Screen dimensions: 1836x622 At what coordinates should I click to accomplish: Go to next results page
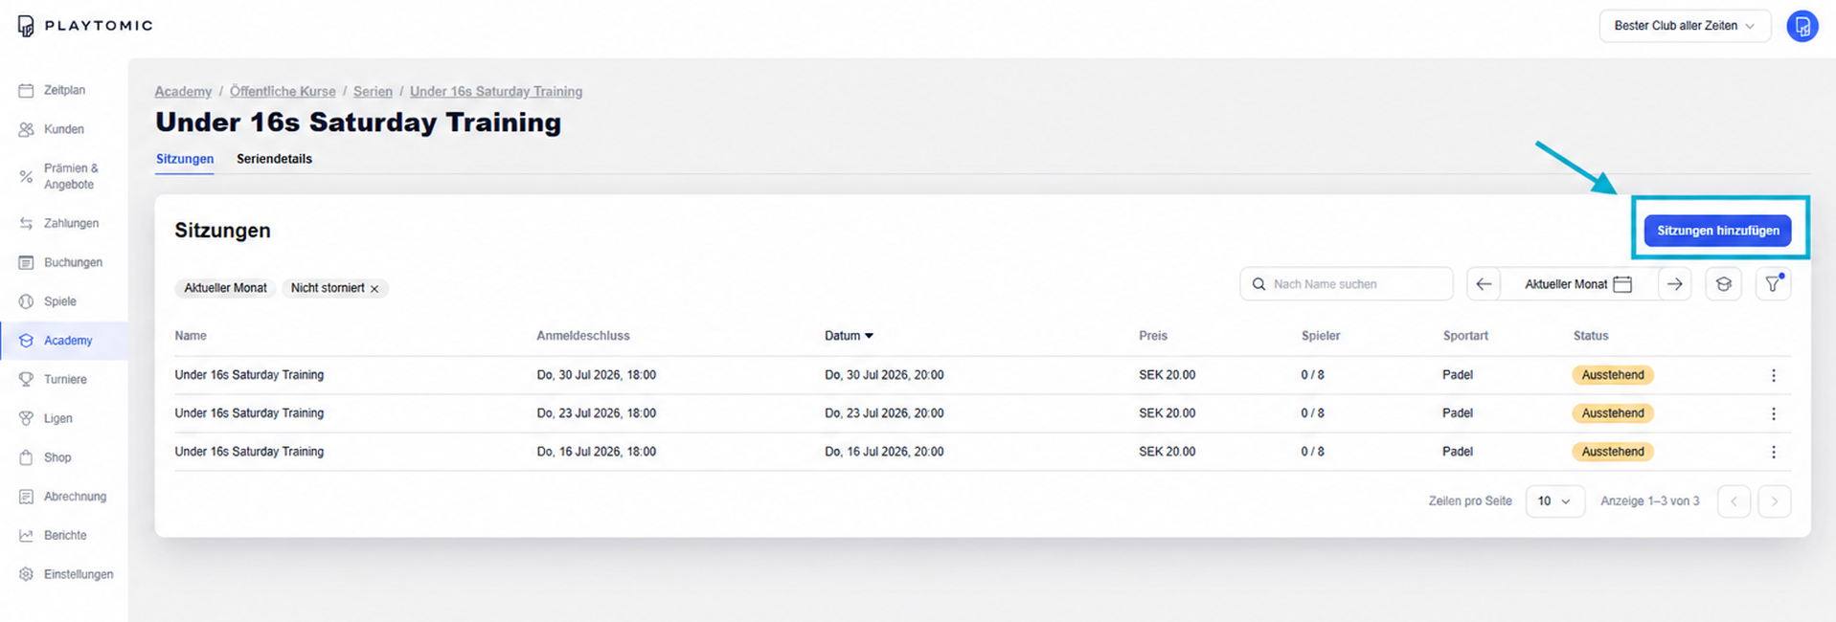[x=1774, y=501]
